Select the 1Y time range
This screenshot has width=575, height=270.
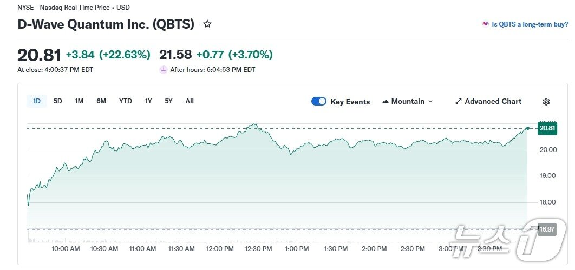(x=148, y=101)
